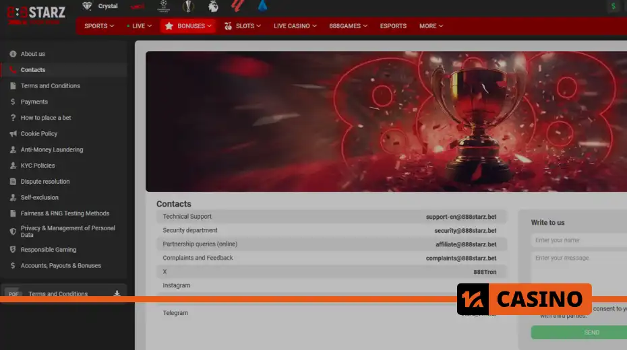Select the Instagram row label
The height and width of the screenshot is (350, 627).
click(177, 285)
